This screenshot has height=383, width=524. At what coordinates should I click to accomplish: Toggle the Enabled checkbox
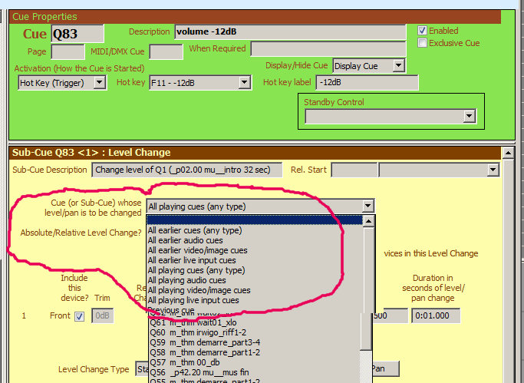422,31
